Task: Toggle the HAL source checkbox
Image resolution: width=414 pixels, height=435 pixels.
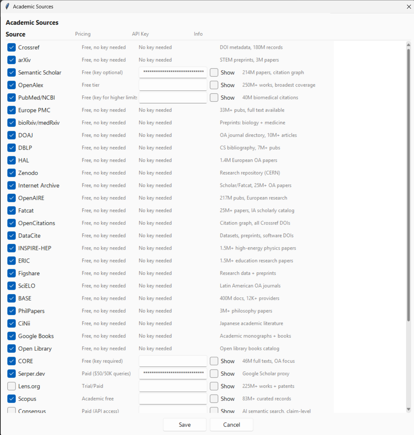Action: 11,160
